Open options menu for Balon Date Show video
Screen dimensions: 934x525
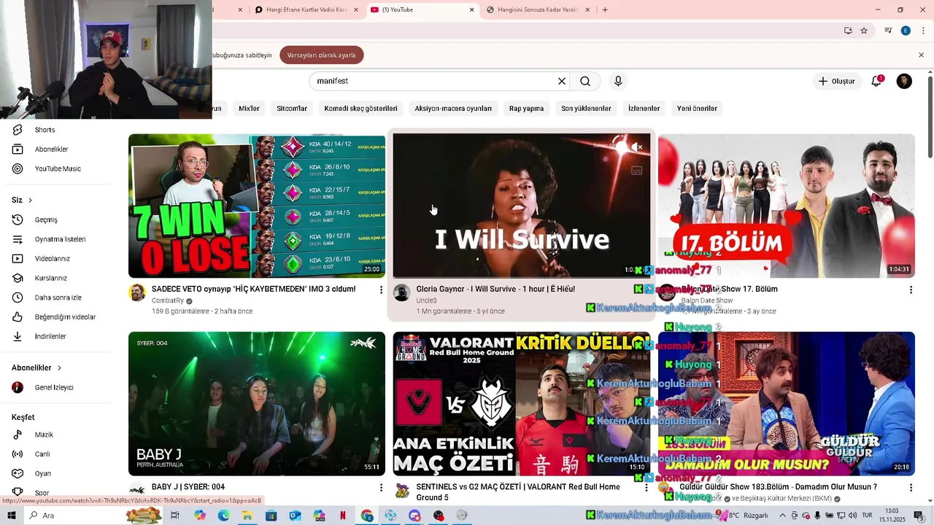click(x=911, y=289)
